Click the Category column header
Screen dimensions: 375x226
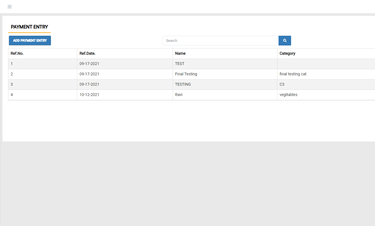coord(287,53)
